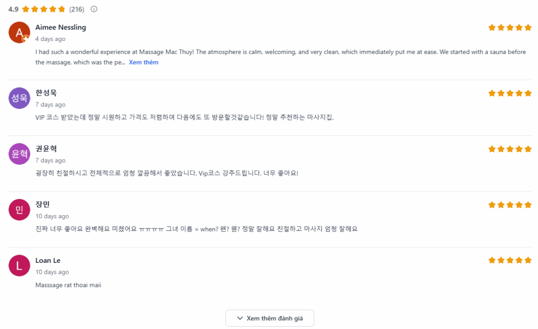
Task: Click the five-star rating on Aimee Nessling's review
Action: pyautogui.click(x=506, y=28)
